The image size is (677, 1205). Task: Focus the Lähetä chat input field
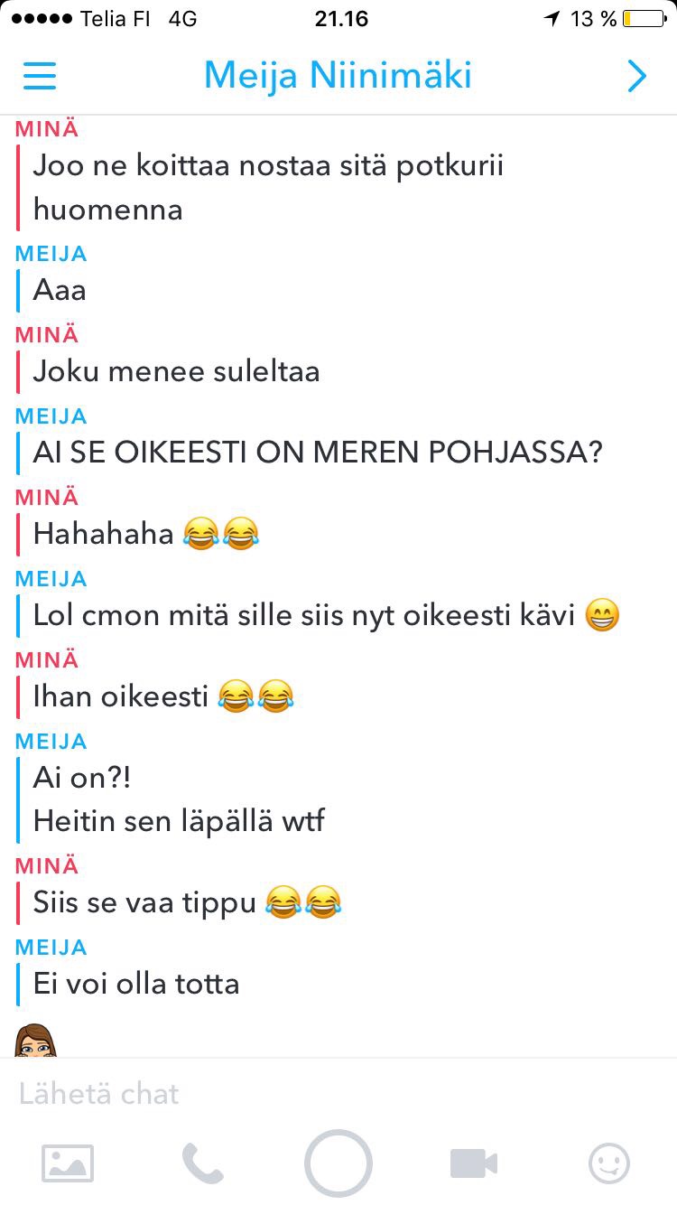[338, 1094]
